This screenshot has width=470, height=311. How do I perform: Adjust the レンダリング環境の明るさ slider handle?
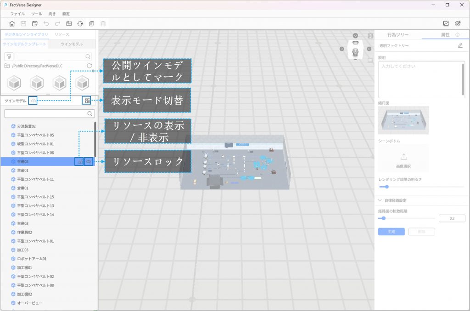[x=386, y=187]
